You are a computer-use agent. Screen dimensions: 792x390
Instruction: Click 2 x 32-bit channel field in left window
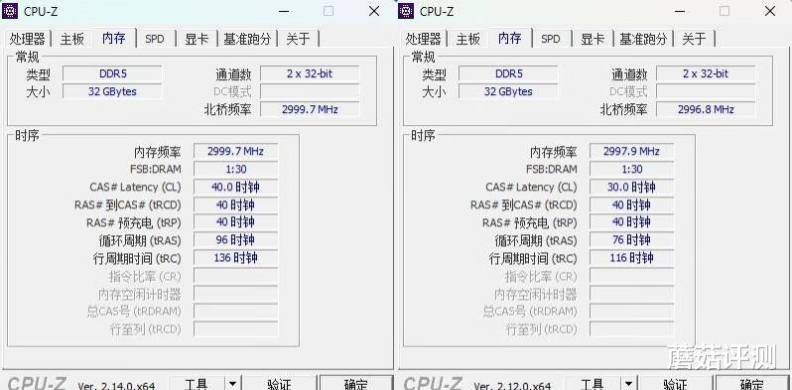coord(310,73)
